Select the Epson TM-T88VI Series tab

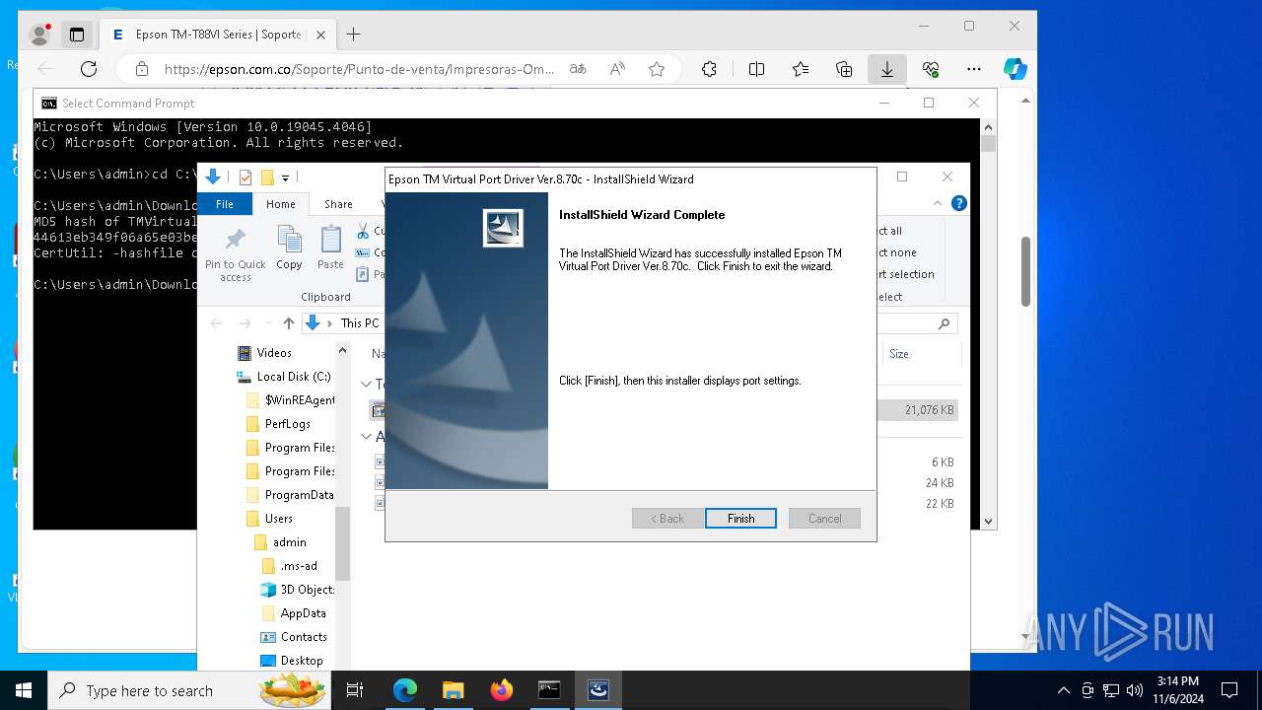point(217,35)
